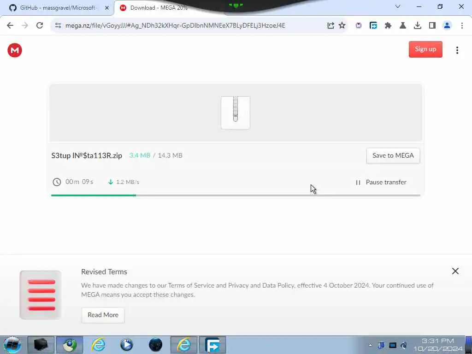Image resolution: width=472 pixels, height=354 pixels.
Task: Toggle the browser side panel
Action: 432,26
